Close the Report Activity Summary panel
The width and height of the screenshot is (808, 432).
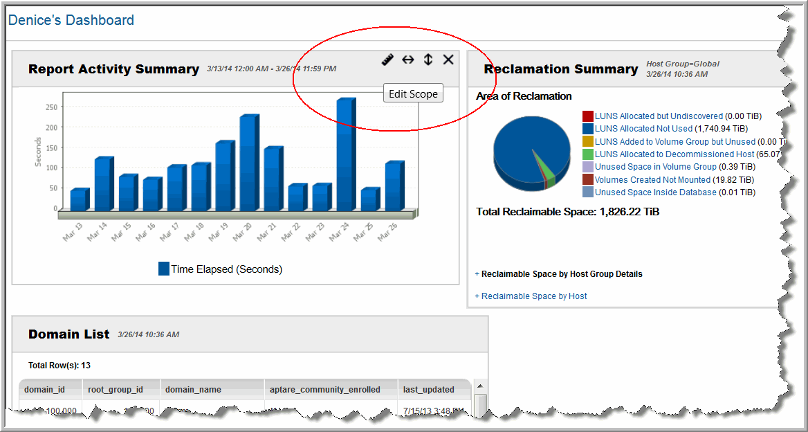click(x=448, y=60)
